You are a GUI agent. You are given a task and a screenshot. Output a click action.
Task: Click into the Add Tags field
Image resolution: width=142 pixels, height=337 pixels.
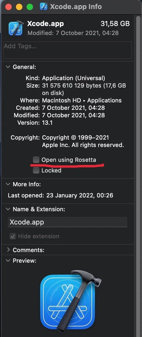(68, 50)
